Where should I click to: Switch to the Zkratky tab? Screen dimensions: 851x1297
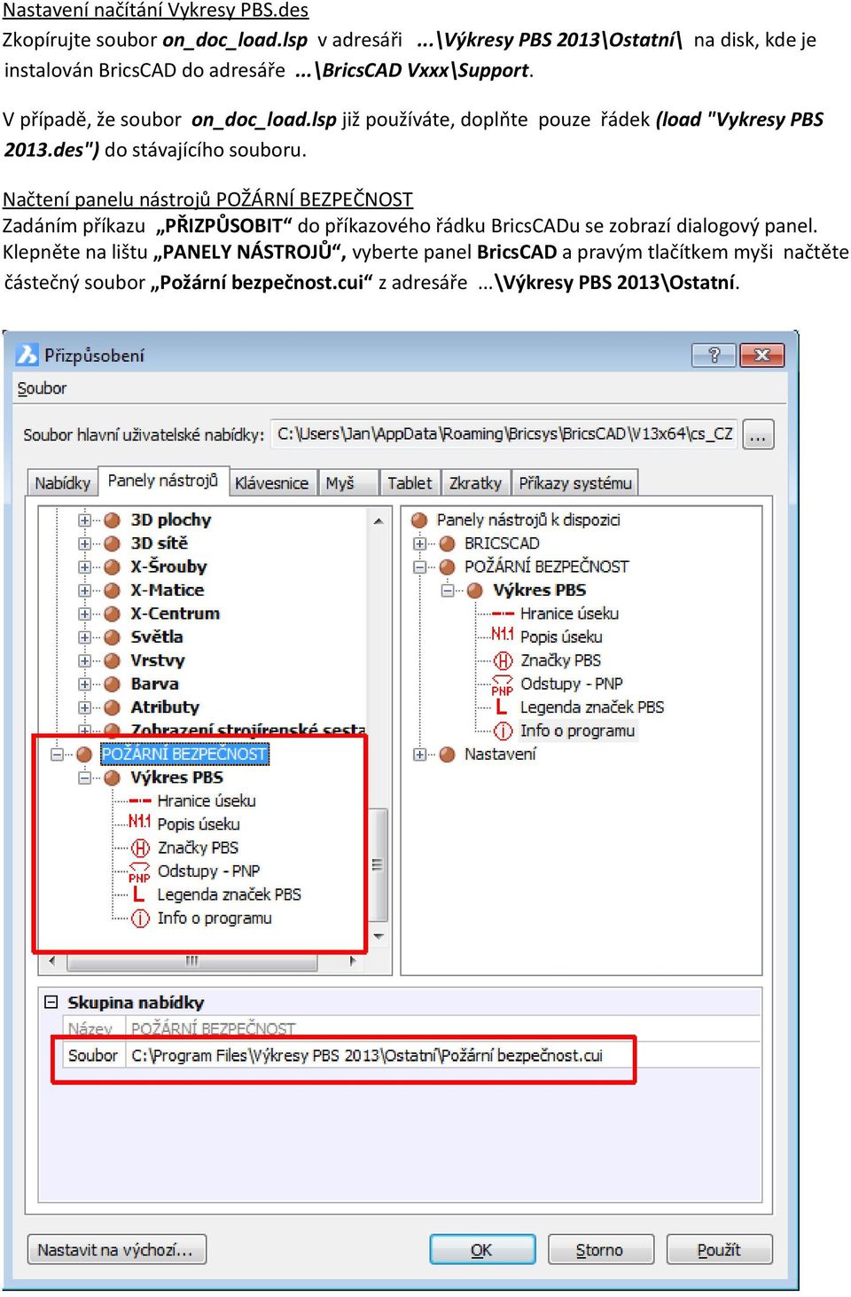click(x=475, y=483)
